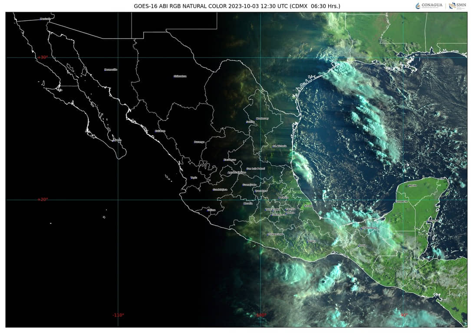Image resolution: width=471 pixels, height=333 pixels.
Task: Select the Durango city label
Action: (x=199, y=142)
